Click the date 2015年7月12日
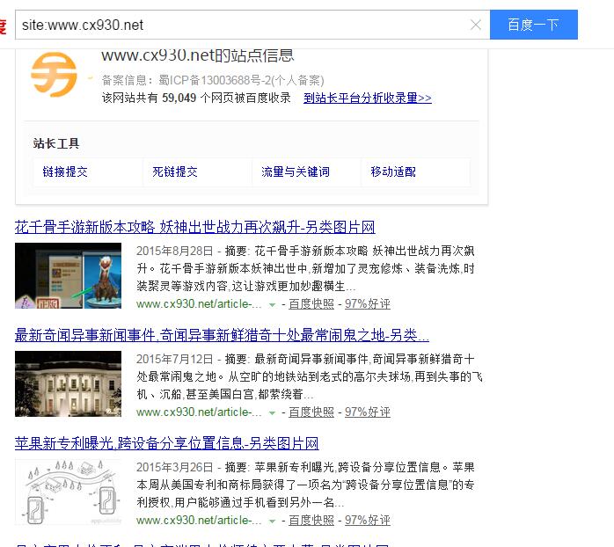This screenshot has width=614, height=547. click(x=175, y=359)
